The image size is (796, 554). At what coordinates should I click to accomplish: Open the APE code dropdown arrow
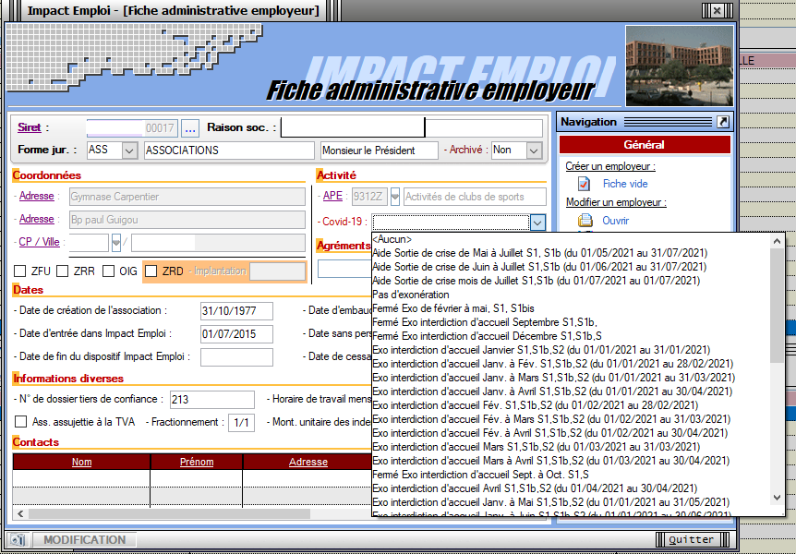(x=395, y=197)
